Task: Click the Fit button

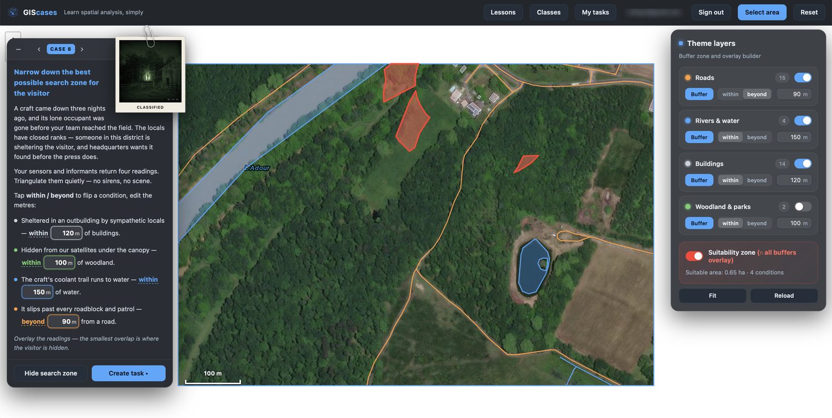Action: tap(712, 295)
